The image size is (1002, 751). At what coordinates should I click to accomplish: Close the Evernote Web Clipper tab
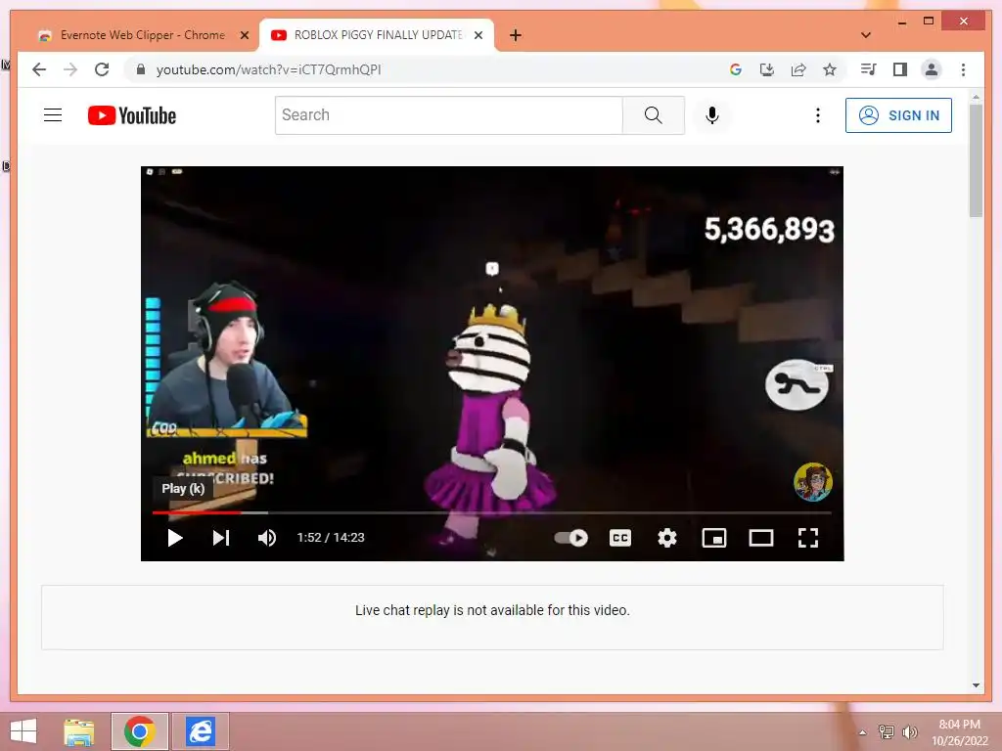click(x=244, y=36)
